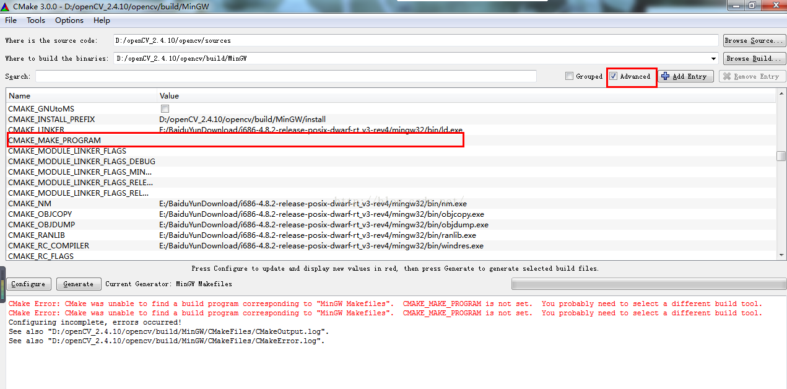Click the Browse Source button
787x389 pixels.
click(754, 40)
